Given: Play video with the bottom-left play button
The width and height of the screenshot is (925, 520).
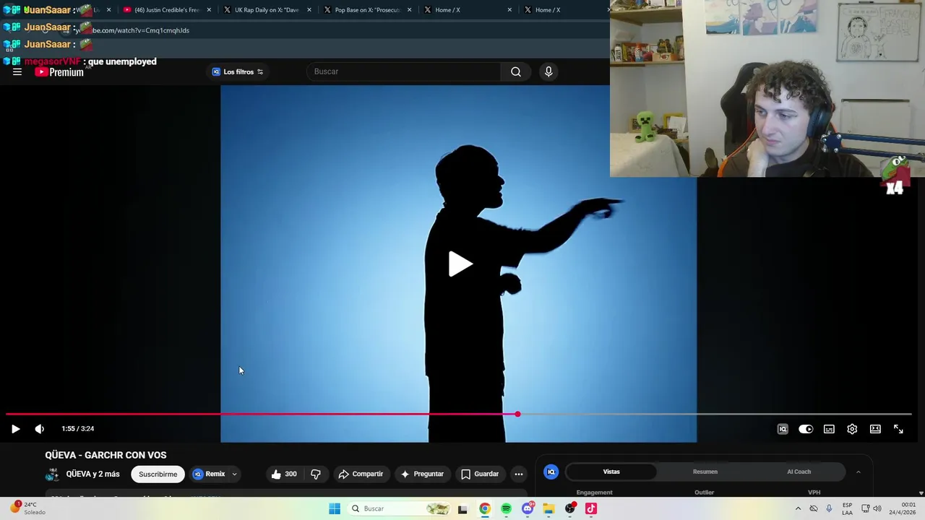Looking at the screenshot, I should tap(15, 429).
